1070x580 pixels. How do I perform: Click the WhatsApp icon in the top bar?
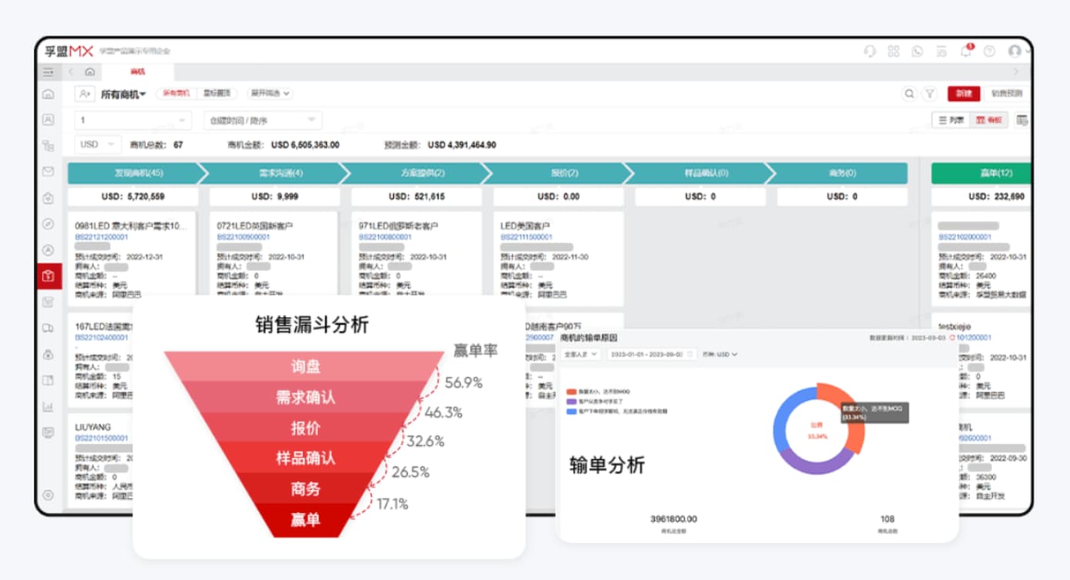pos(917,51)
